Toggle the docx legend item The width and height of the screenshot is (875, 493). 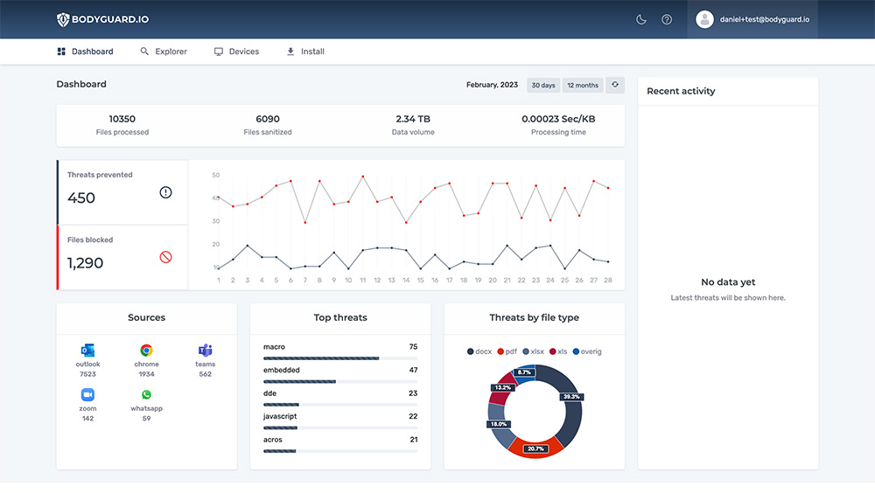pyautogui.click(x=479, y=351)
